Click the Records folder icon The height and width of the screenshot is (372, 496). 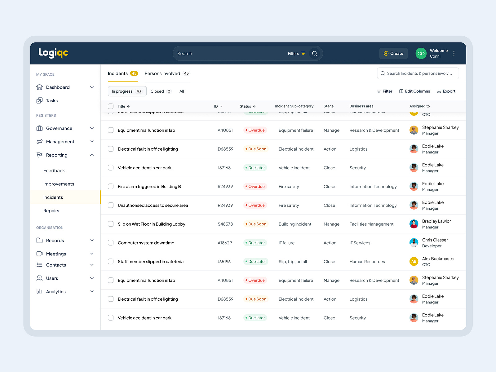coord(39,241)
